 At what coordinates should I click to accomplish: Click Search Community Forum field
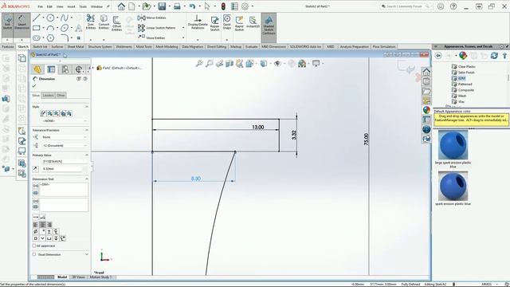(406, 6)
